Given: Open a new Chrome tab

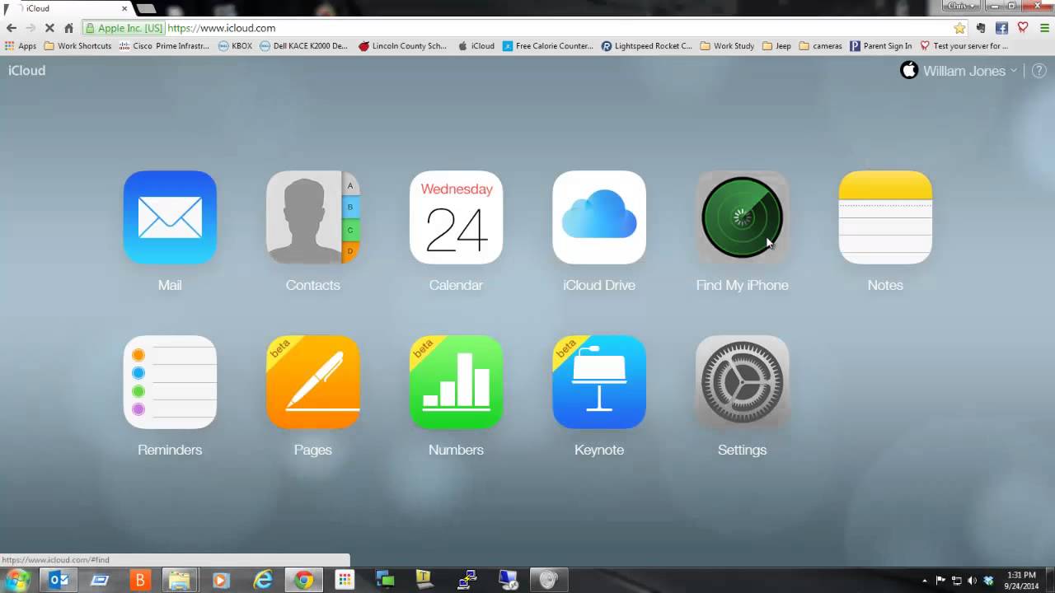Looking at the screenshot, I should 146,8.
